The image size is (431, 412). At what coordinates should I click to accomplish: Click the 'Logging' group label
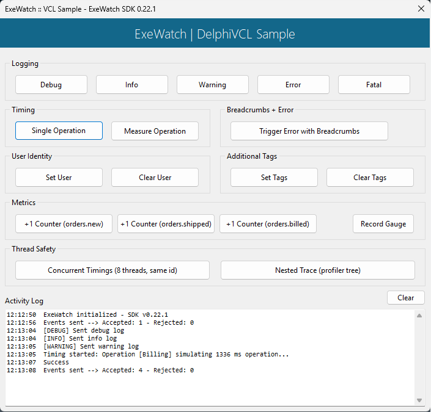pos(25,63)
